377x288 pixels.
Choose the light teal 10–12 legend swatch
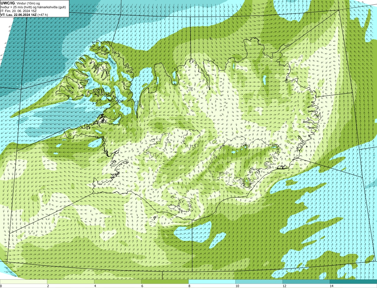259,282
